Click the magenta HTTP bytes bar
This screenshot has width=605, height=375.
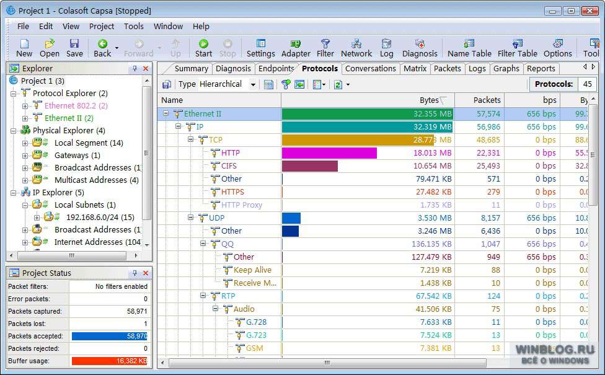(x=329, y=153)
